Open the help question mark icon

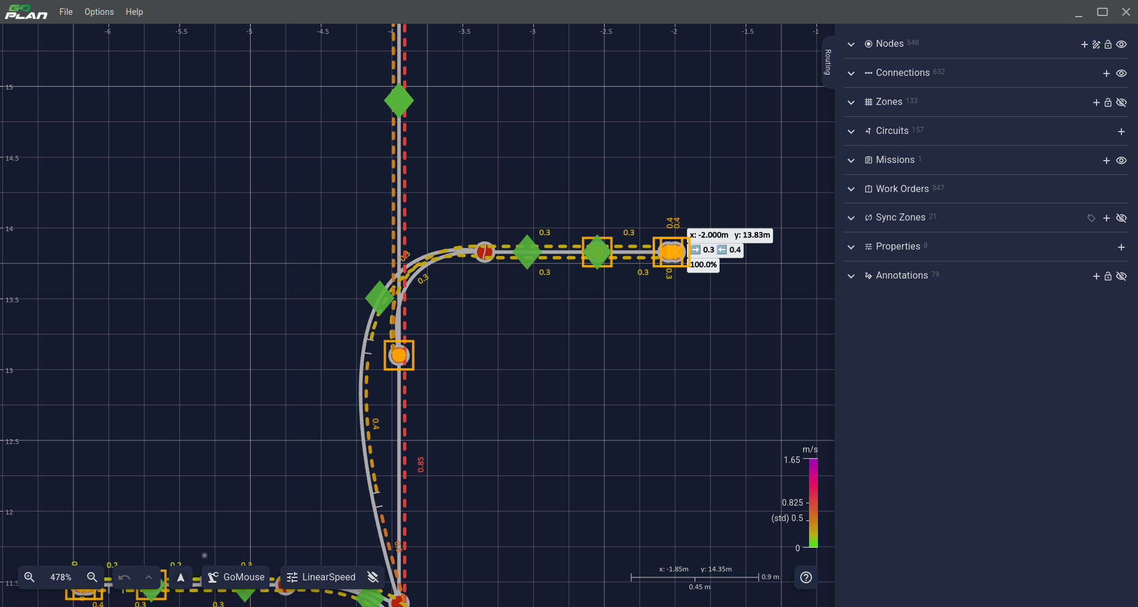click(x=805, y=577)
